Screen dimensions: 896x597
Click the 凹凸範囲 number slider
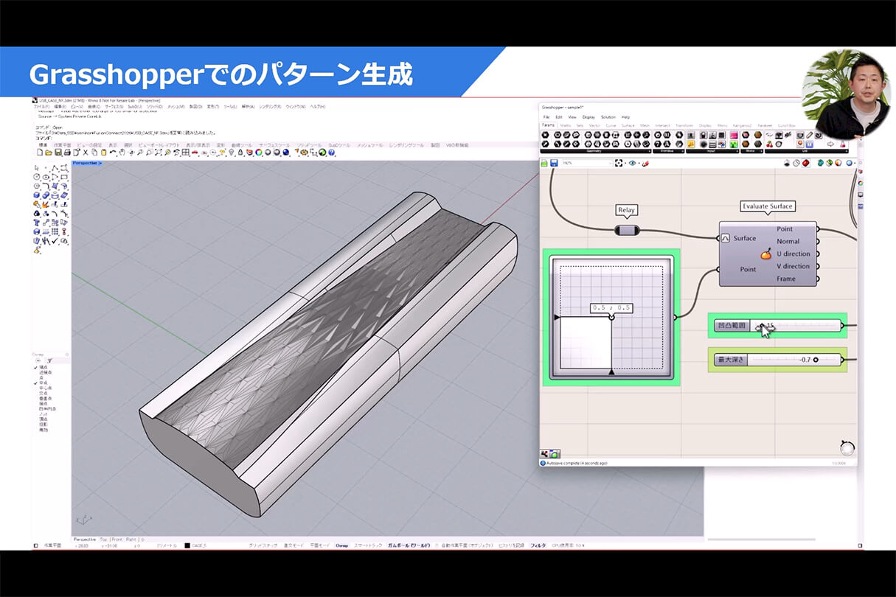pyautogui.click(x=777, y=326)
